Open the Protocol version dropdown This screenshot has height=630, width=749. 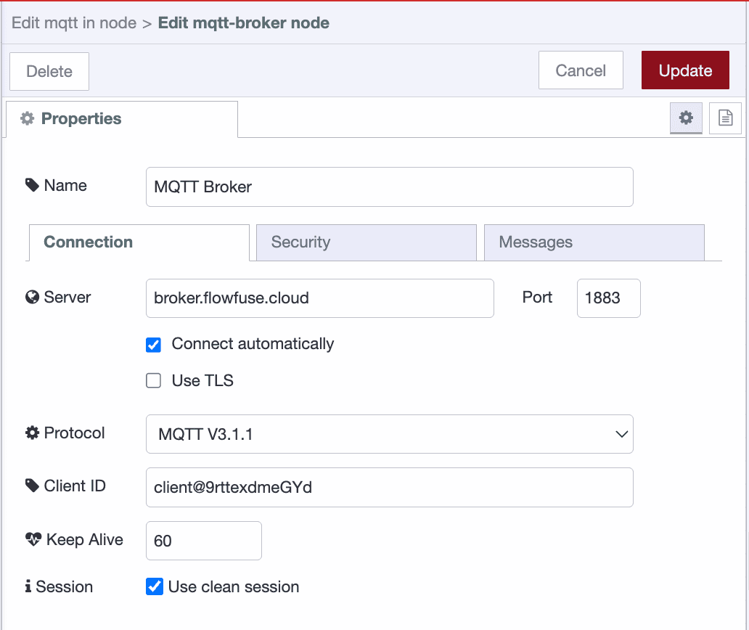621,433
